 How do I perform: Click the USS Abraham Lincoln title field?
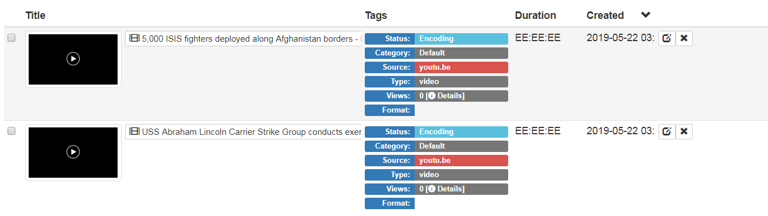pyautogui.click(x=243, y=132)
